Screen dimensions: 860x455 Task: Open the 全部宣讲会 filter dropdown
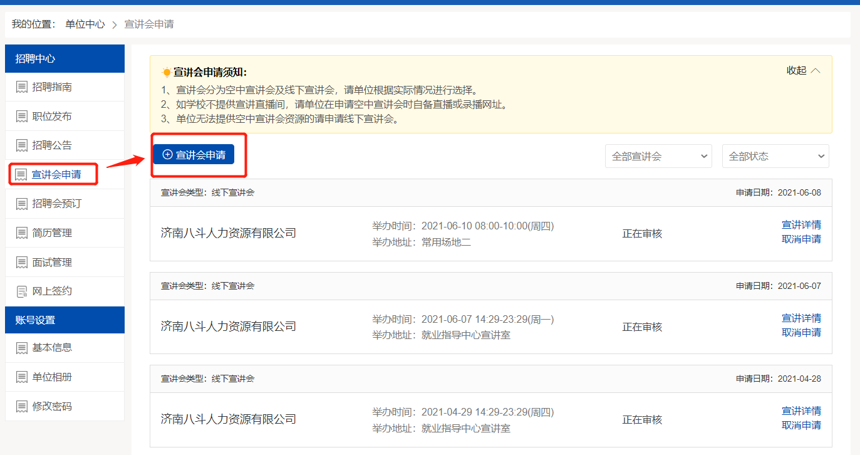[x=658, y=156]
